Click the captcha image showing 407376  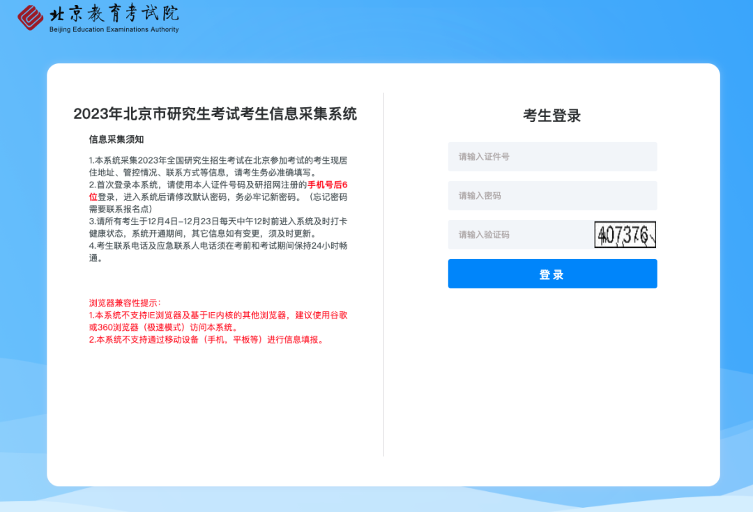tap(625, 235)
